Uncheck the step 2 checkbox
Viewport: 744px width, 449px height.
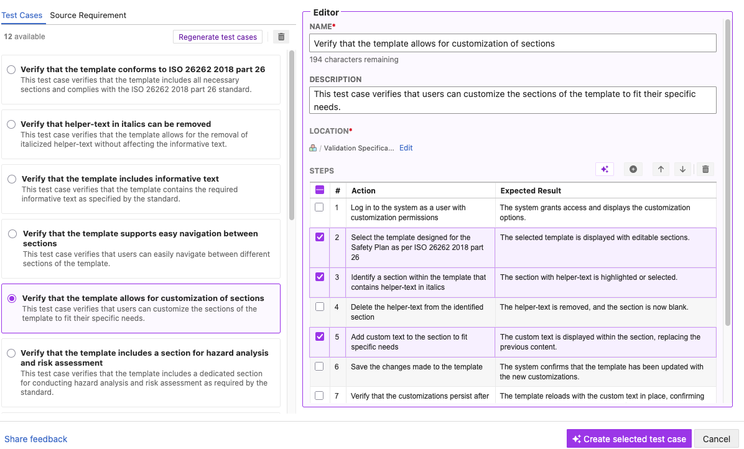(x=320, y=237)
